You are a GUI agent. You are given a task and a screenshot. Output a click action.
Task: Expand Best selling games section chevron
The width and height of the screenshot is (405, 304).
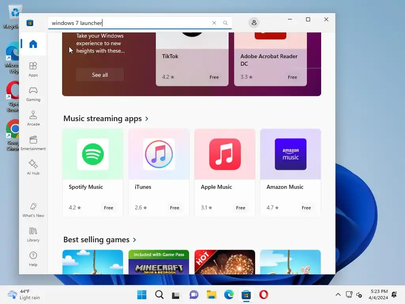134,240
